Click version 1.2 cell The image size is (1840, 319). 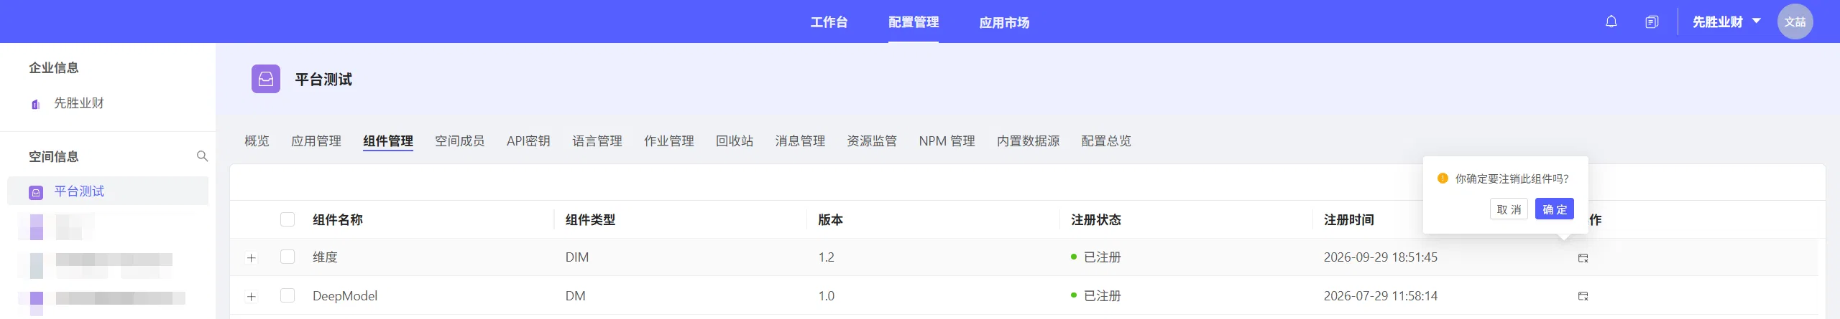tap(826, 257)
